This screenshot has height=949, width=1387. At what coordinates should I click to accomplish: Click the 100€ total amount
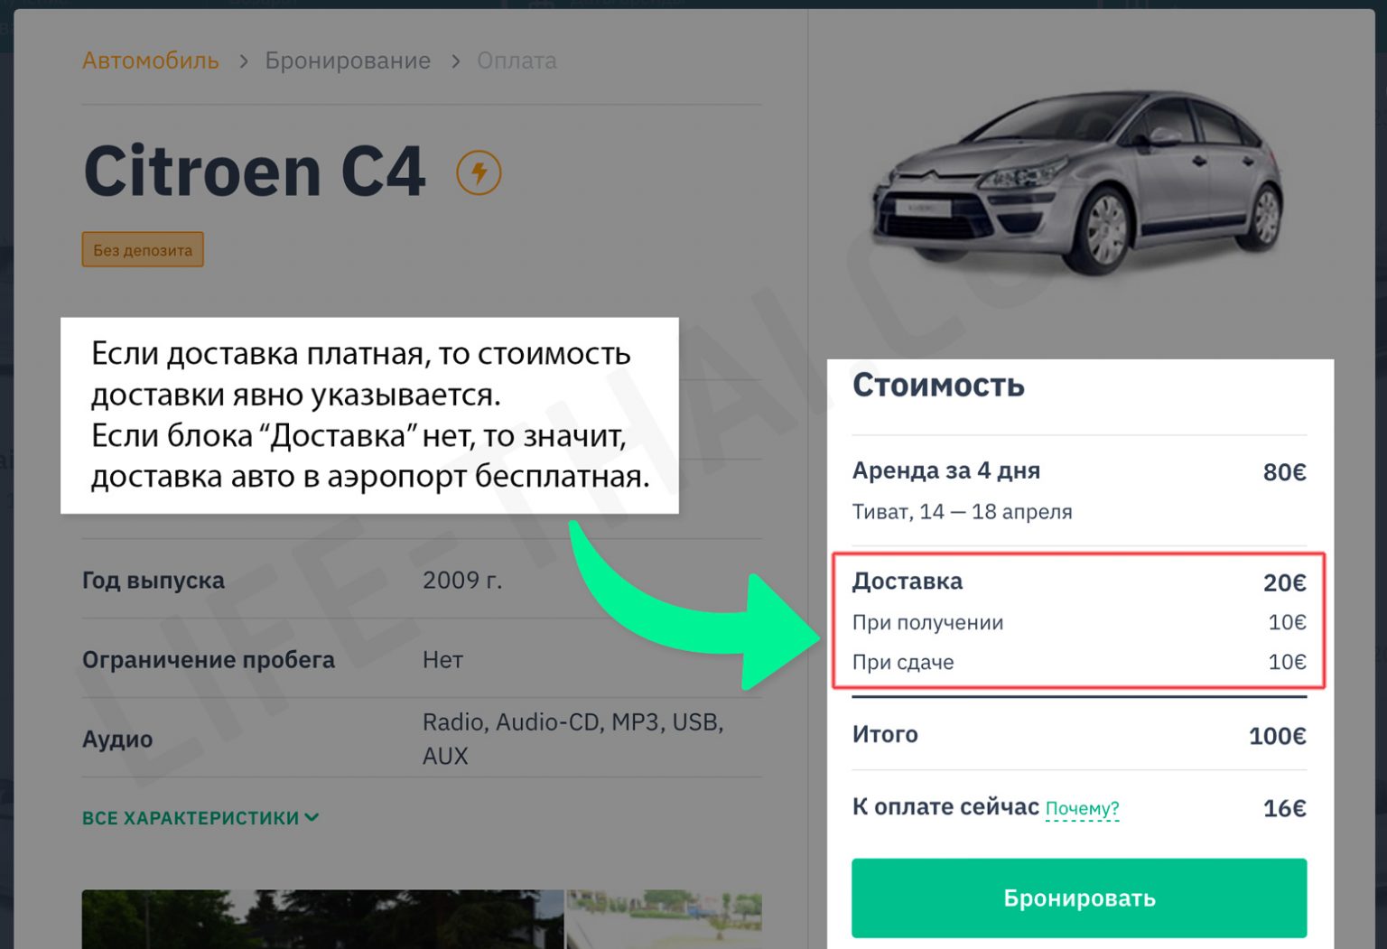coord(1277,736)
